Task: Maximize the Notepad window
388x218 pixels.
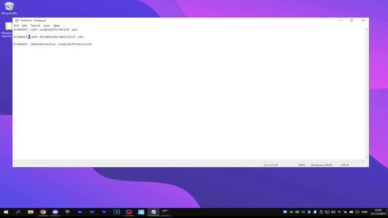Action: 352,21
